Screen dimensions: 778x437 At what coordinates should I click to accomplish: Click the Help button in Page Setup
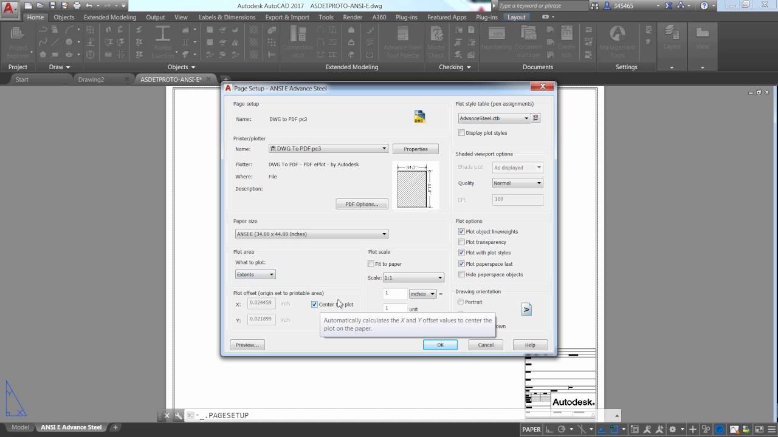coord(530,345)
